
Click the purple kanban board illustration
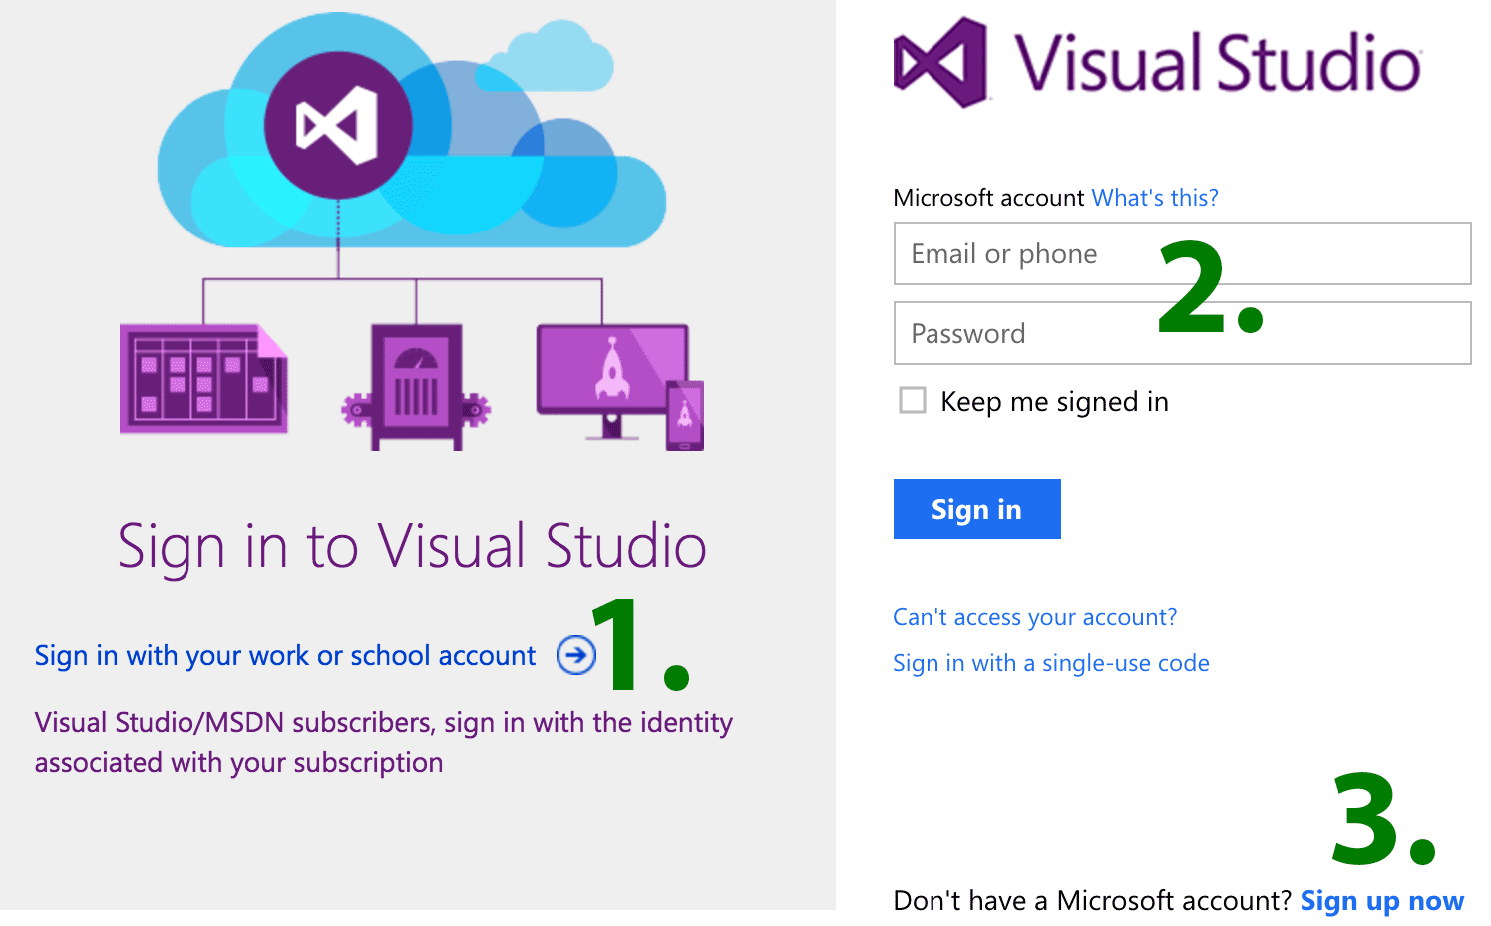click(203, 378)
